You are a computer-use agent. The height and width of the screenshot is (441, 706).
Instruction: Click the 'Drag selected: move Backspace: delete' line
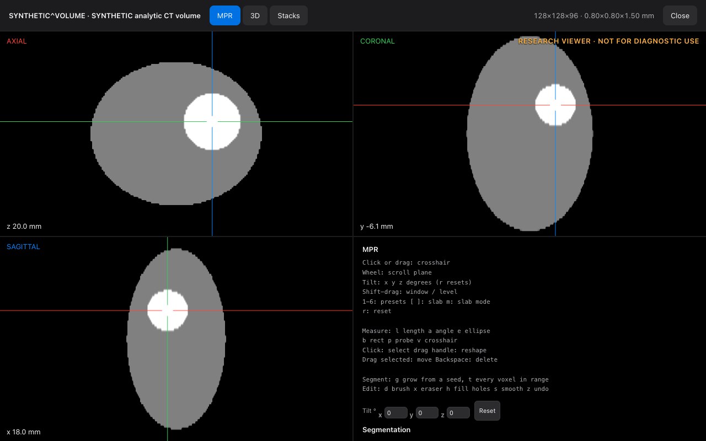click(430, 359)
